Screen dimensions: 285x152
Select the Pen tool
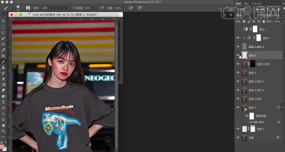pyautogui.click(x=3, y=108)
